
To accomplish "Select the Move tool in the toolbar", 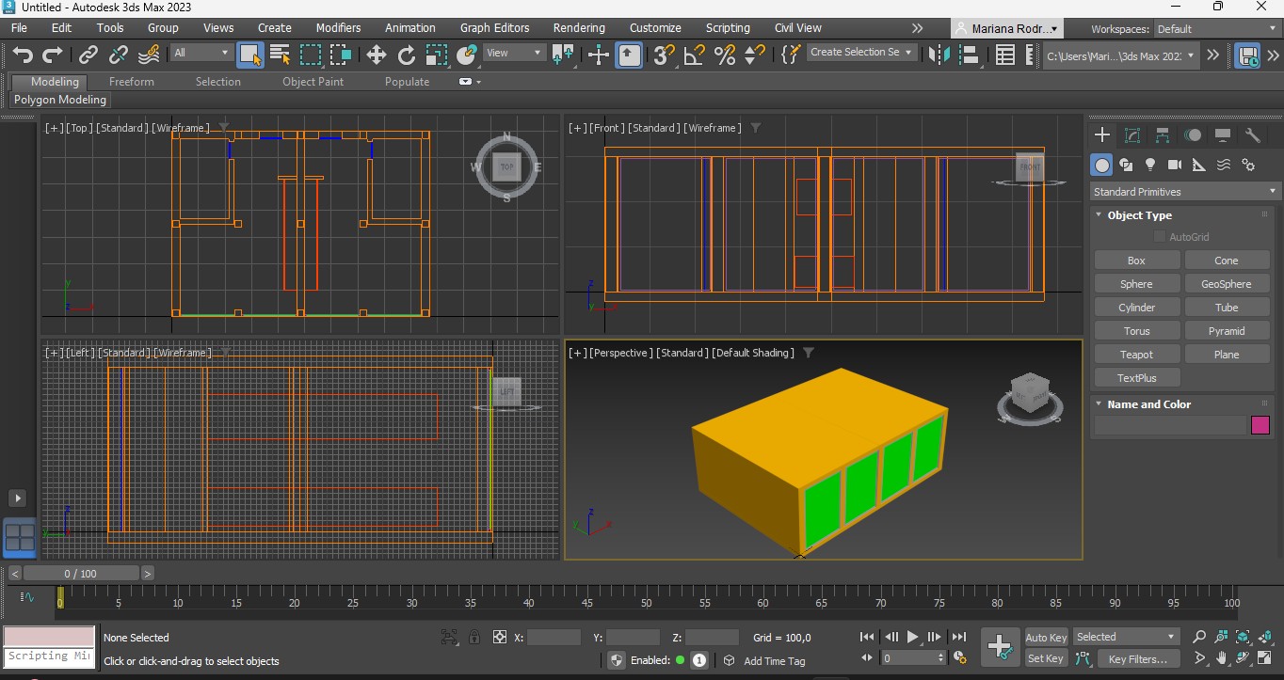I will click(377, 55).
